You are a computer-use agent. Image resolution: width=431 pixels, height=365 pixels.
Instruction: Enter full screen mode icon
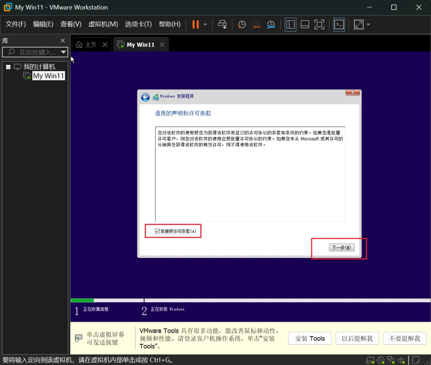[x=319, y=24]
